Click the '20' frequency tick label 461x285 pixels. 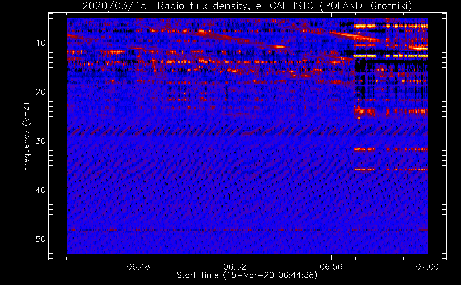point(41,92)
